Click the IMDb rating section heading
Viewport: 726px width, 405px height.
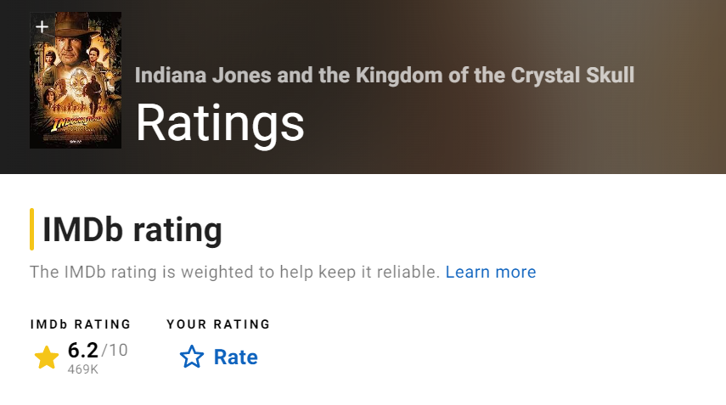pos(132,230)
